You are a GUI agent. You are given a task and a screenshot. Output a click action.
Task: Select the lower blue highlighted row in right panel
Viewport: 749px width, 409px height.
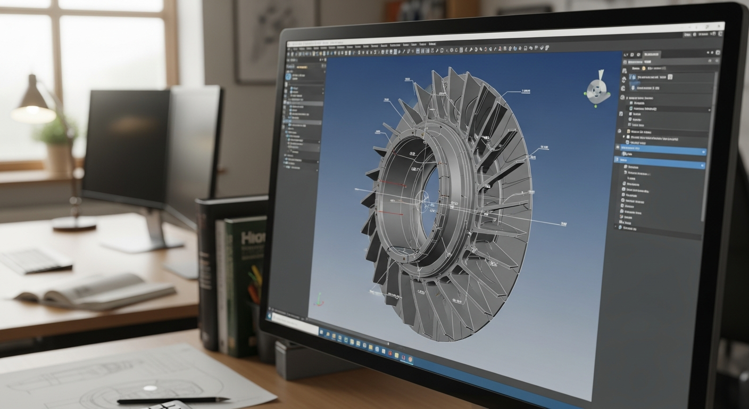tap(660, 163)
